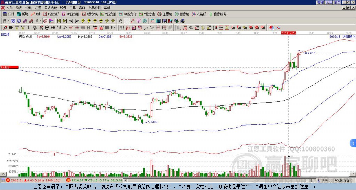
Task: Open the 9T四方形 tool
Action: click(128, 14)
